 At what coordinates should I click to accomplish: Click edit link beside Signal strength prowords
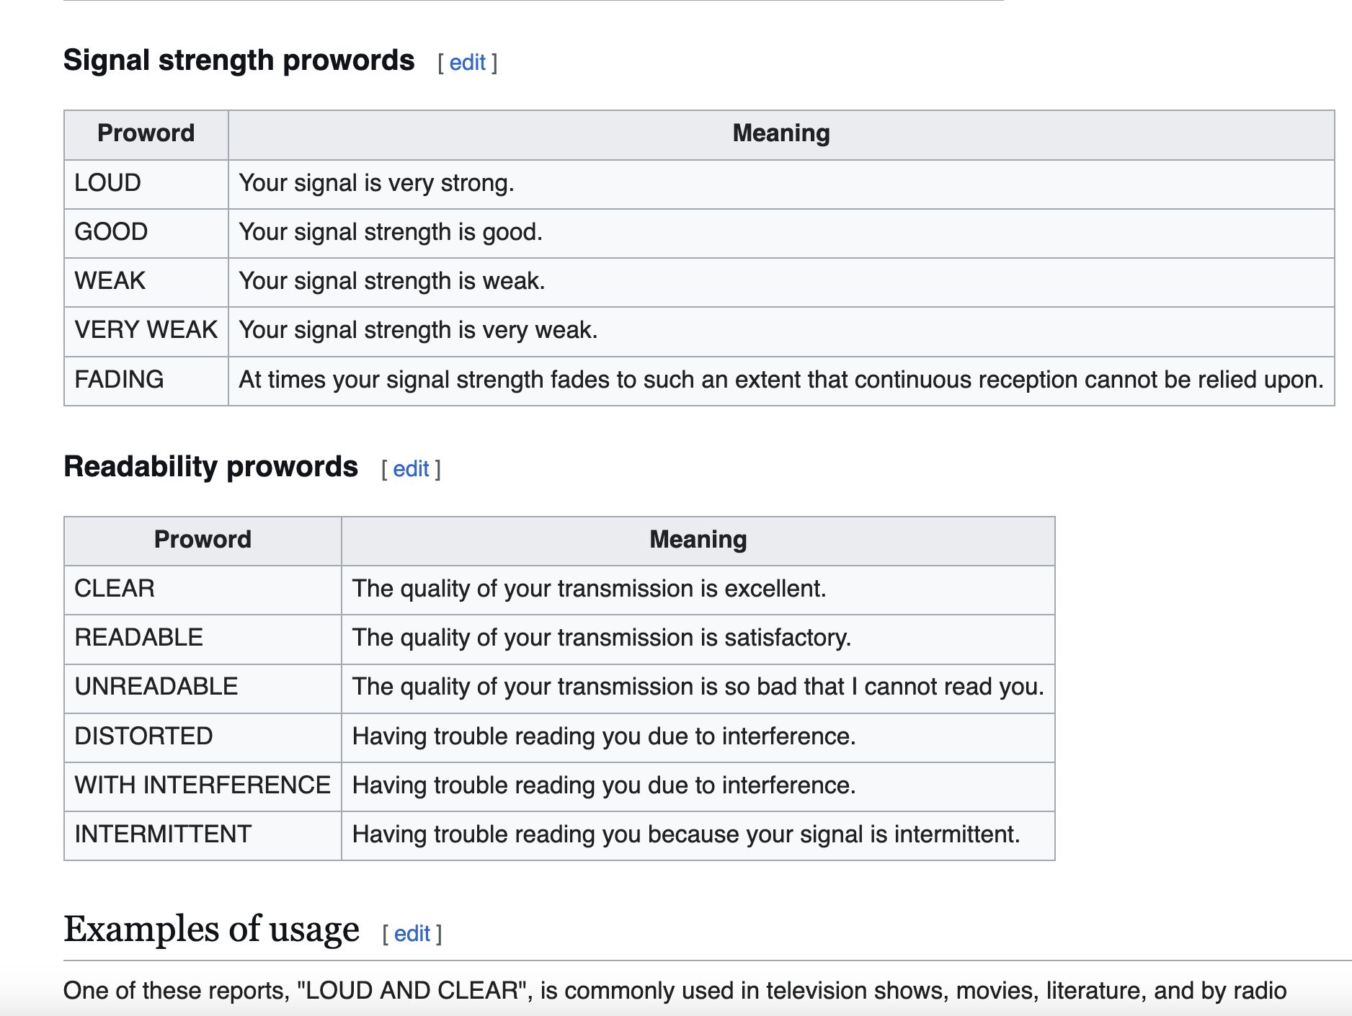click(467, 63)
